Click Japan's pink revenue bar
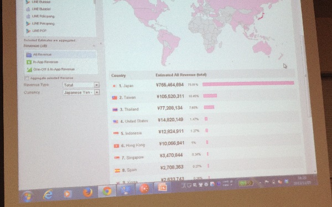The width and height of the screenshot is (332, 207). (248, 84)
